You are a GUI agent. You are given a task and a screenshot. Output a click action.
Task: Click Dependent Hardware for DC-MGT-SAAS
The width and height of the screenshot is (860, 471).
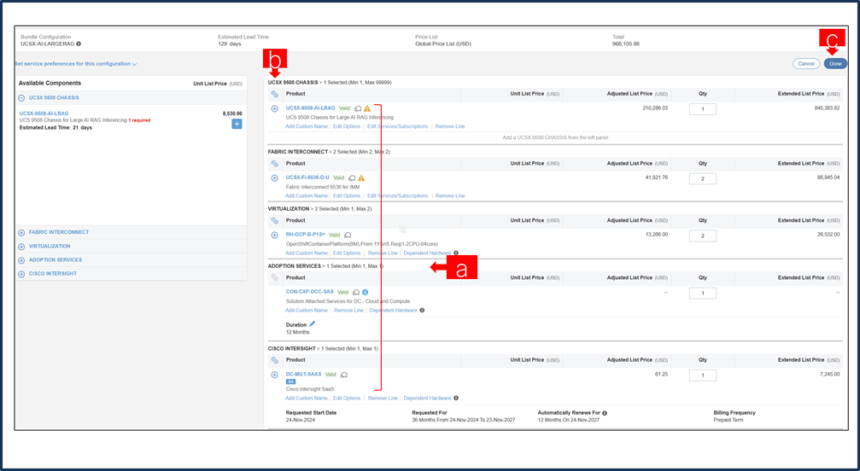tap(427, 398)
